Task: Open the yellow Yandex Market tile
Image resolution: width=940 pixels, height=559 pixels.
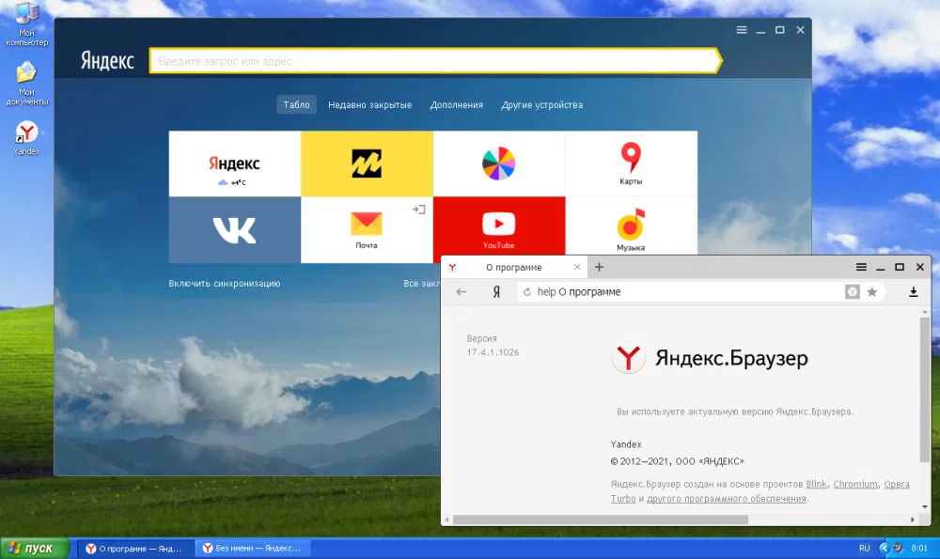Action: tap(367, 163)
